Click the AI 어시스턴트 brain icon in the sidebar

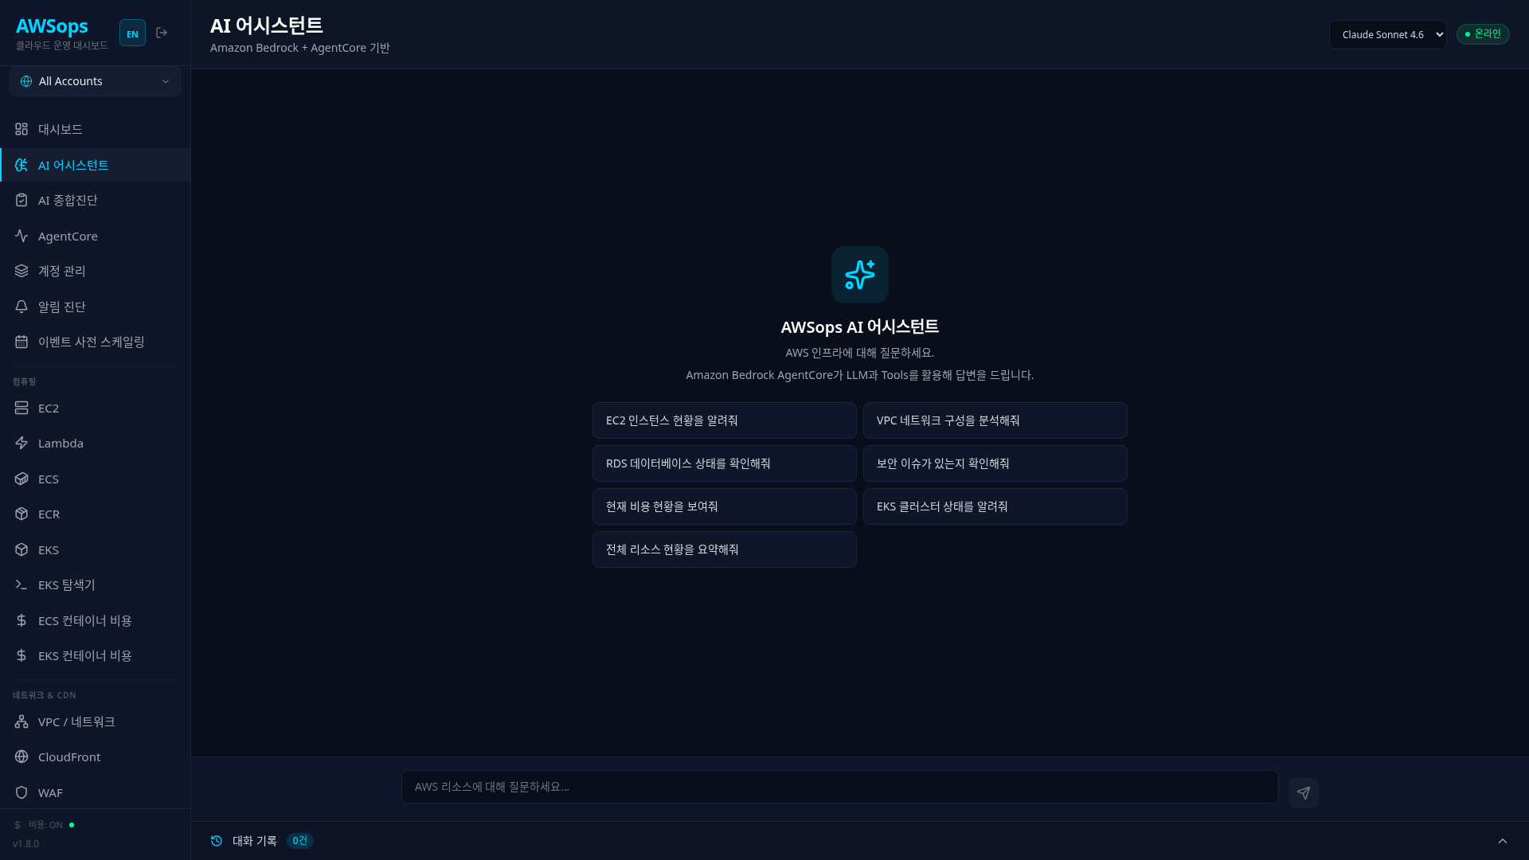pos(22,165)
